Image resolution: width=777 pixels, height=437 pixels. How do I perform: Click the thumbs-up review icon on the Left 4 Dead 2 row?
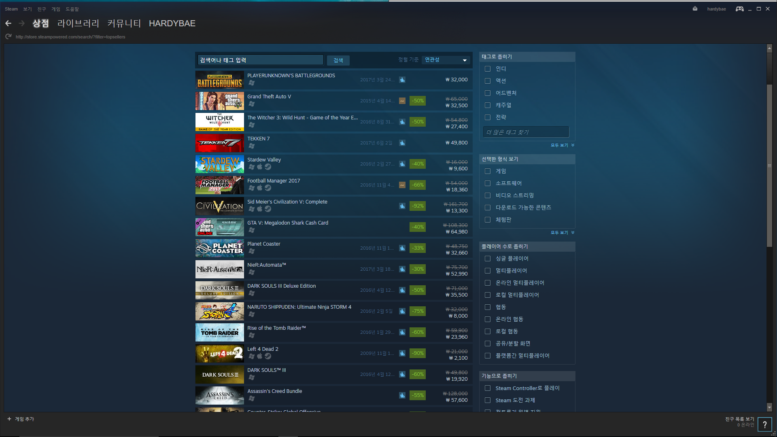click(402, 353)
